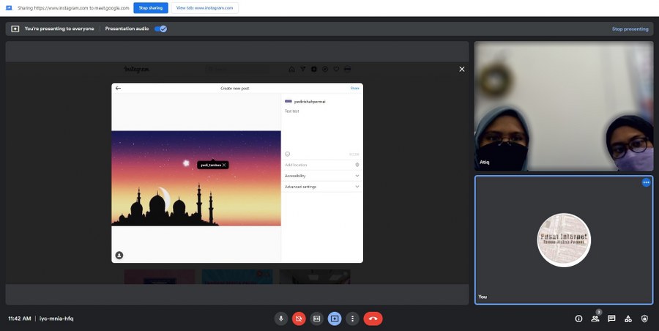Click the presenting screen icon in banner
Screen dimensions: 659x331
pos(15,29)
